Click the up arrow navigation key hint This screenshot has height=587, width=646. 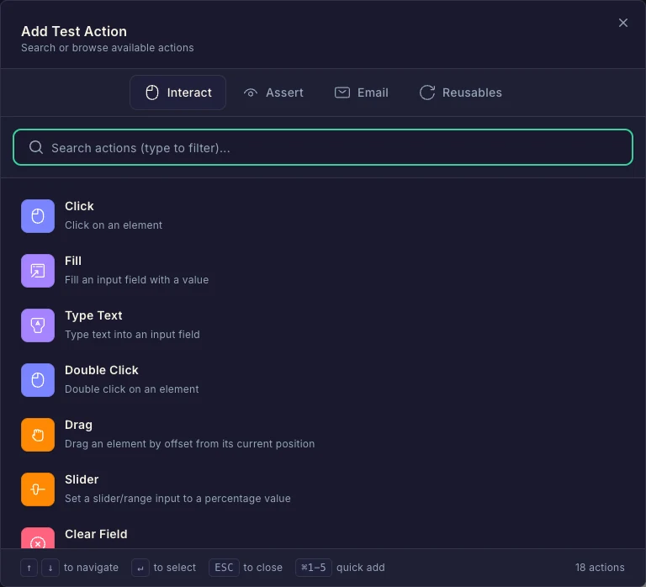(29, 568)
